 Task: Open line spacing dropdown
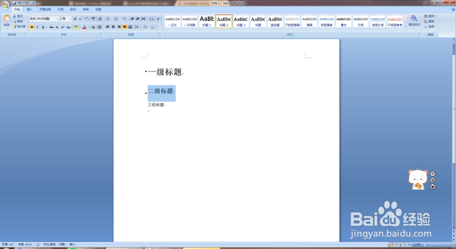[x=137, y=27]
